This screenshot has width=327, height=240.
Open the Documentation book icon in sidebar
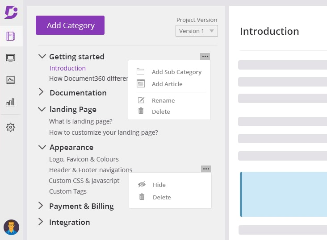[11, 36]
